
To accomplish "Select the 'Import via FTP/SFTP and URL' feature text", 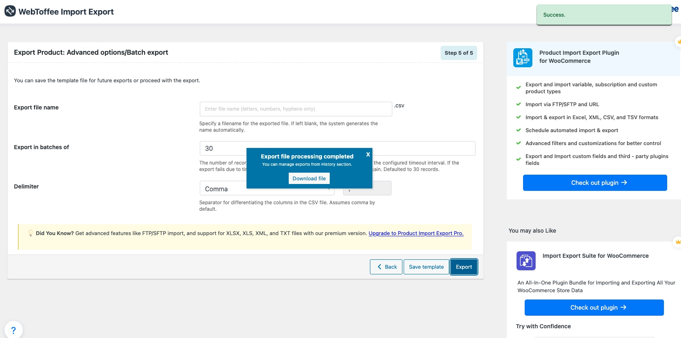I will pyautogui.click(x=562, y=104).
